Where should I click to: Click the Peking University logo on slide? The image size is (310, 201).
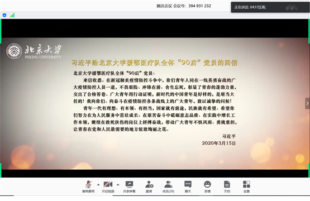click(x=34, y=51)
